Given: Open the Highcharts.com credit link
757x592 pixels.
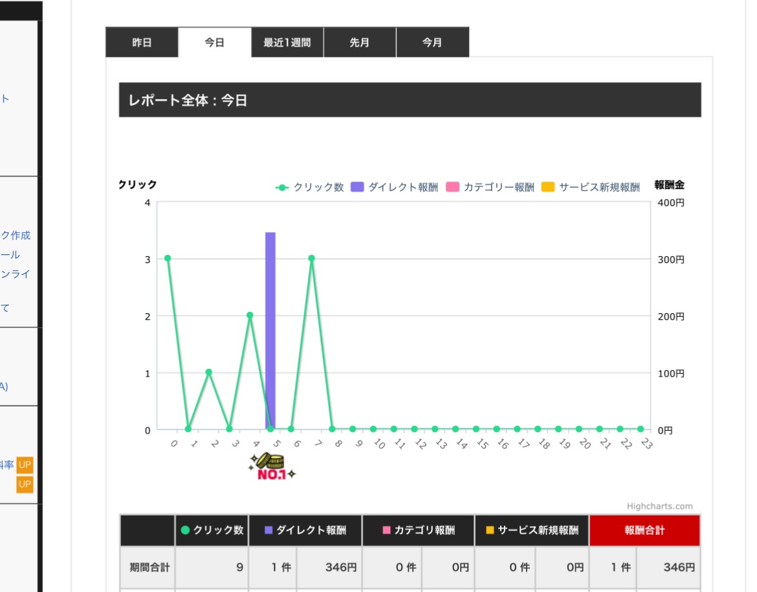Looking at the screenshot, I should point(659,506).
